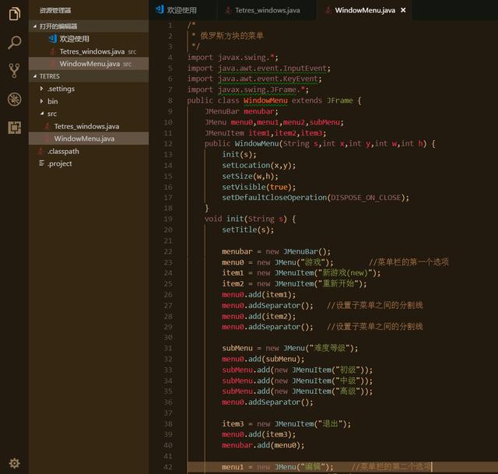498x474 pixels.
Task: Open the Explorer view in activity bar
Action: 14,14
